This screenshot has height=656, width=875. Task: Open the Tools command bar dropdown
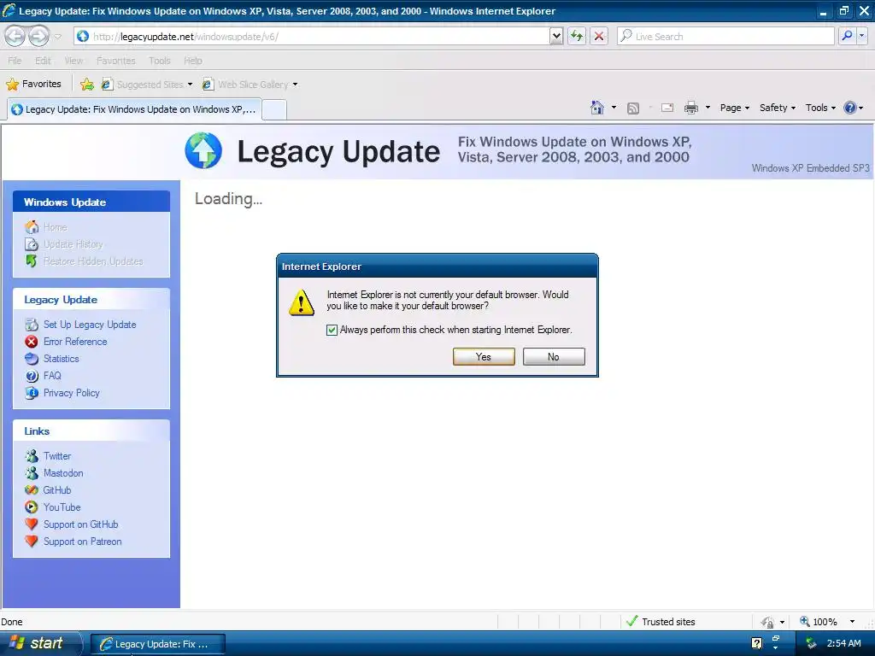820,108
